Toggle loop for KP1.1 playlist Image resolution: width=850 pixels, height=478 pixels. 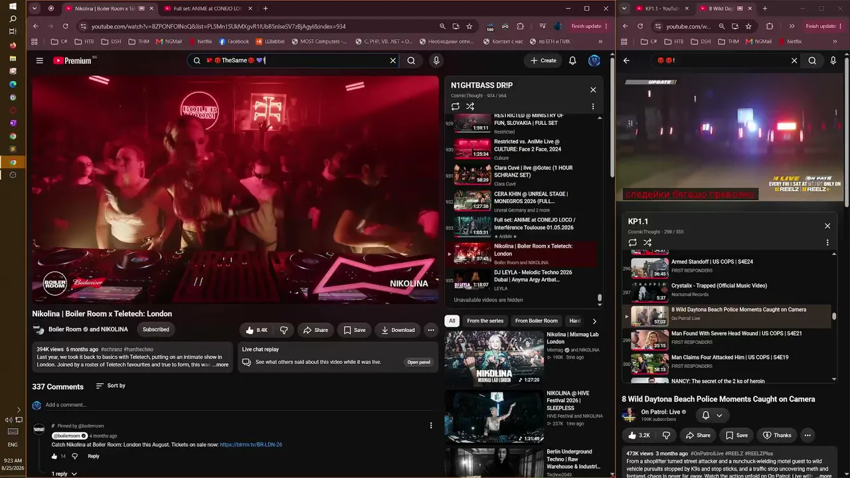click(632, 242)
